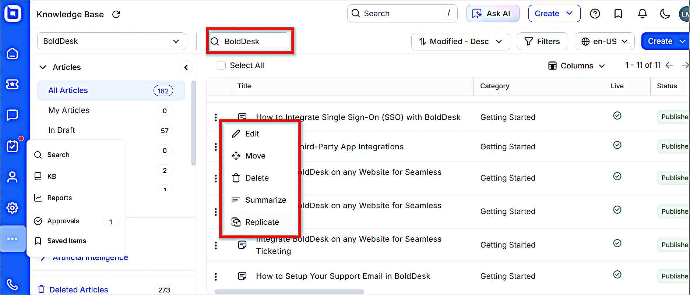The image size is (690, 295).
Task: Open the Phone sidebar icon
Action: [x=13, y=285]
